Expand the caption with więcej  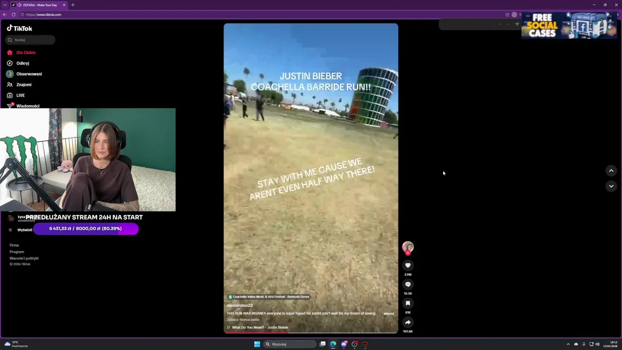[388, 314]
